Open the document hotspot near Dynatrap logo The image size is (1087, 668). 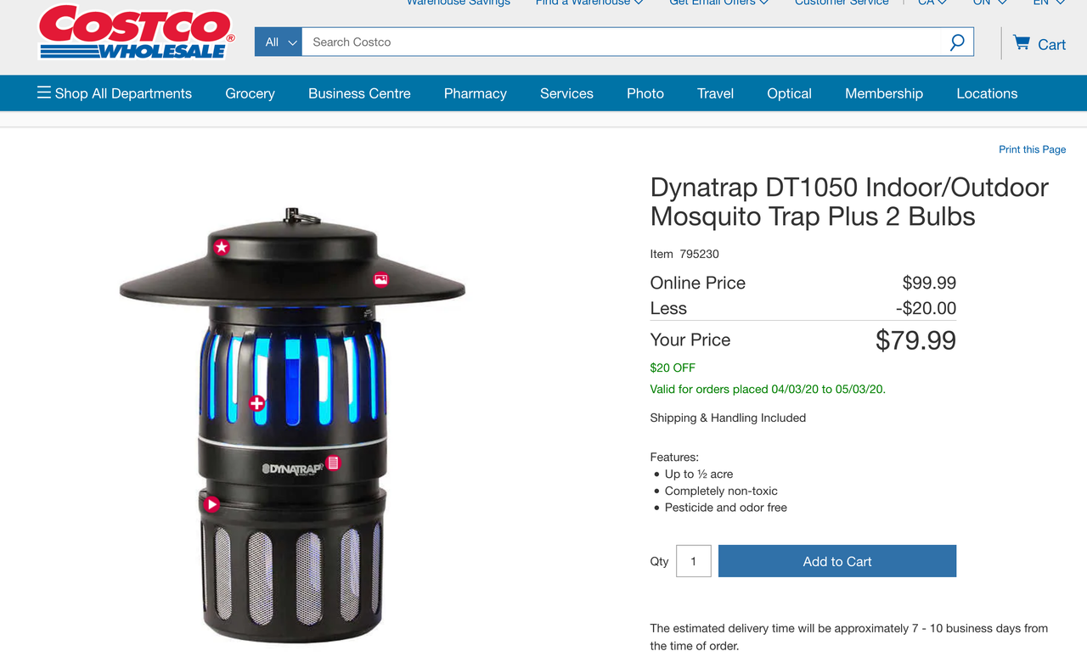(333, 463)
